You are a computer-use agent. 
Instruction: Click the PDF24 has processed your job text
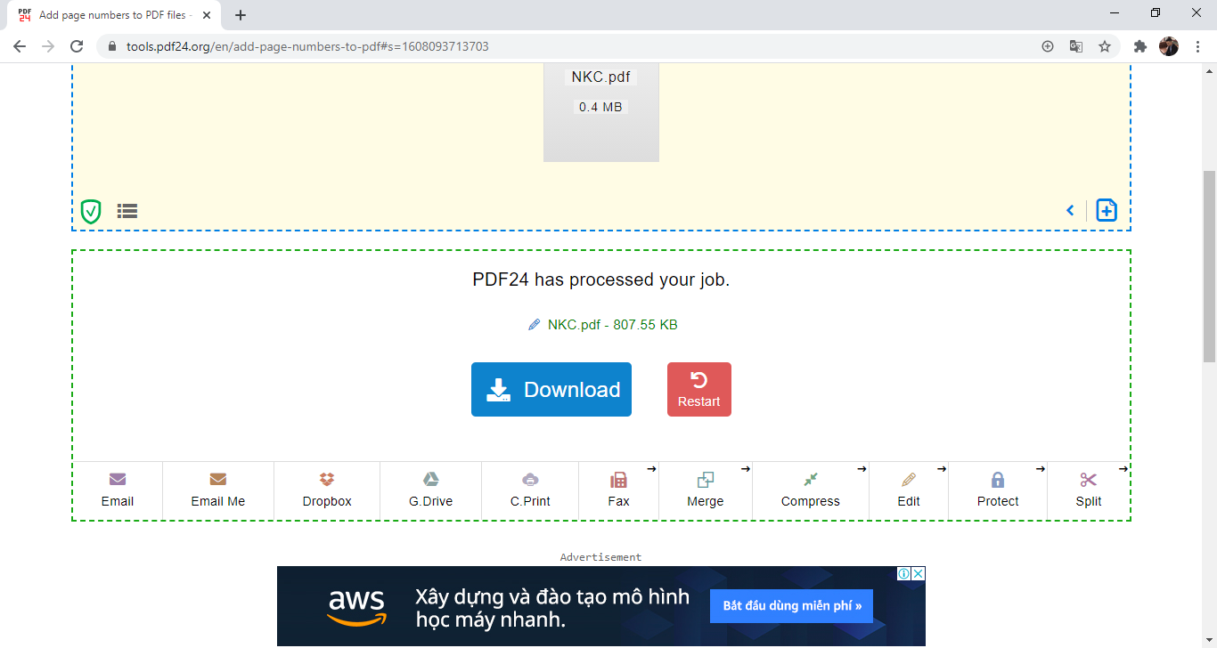(601, 279)
